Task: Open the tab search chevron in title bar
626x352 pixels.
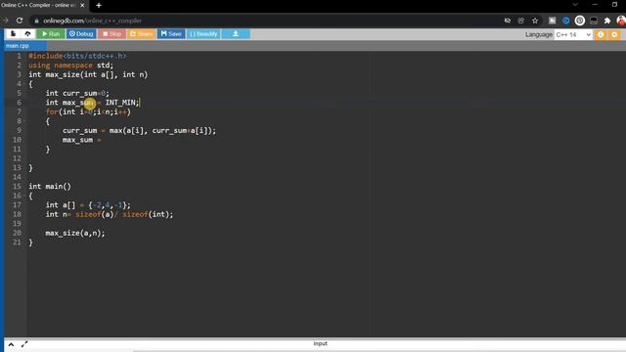Action: point(575,5)
